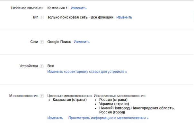Open Изменить корректировку ставок для устройств
This screenshot has height=123, width=194.
[87, 72]
